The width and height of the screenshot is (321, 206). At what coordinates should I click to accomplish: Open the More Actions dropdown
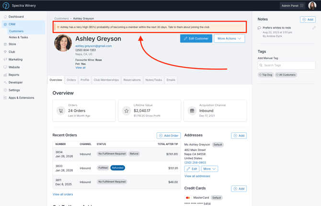click(229, 39)
